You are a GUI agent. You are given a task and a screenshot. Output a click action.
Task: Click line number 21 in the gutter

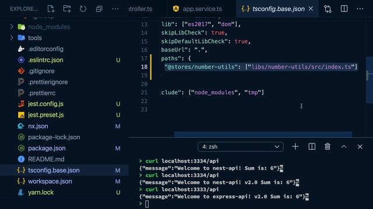pyautogui.click(x=144, y=93)
